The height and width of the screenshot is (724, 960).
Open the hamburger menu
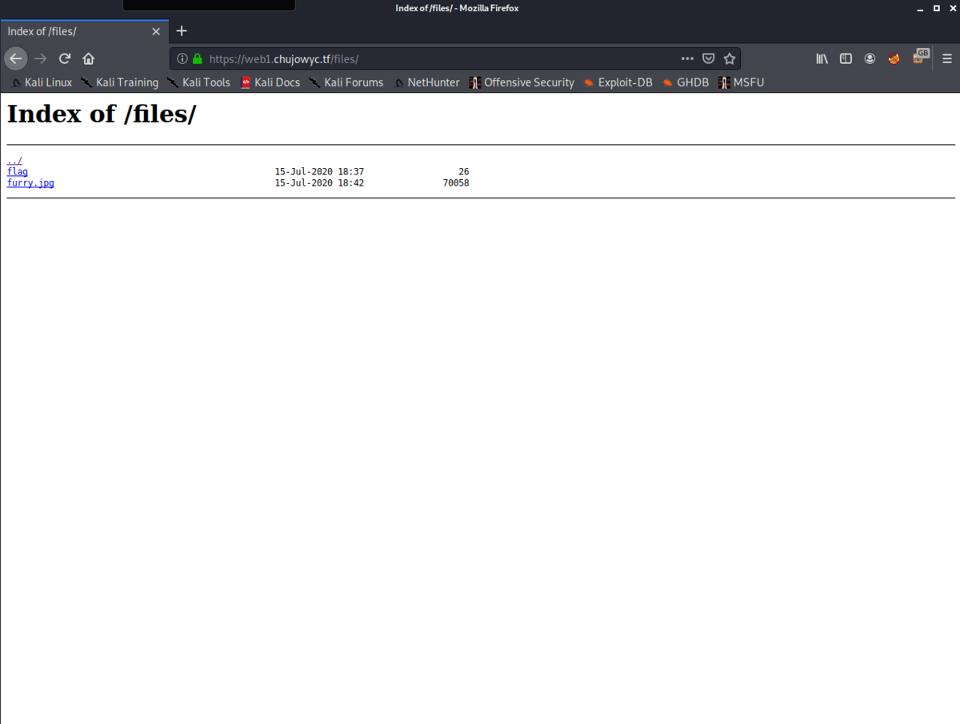coord(946,58)
